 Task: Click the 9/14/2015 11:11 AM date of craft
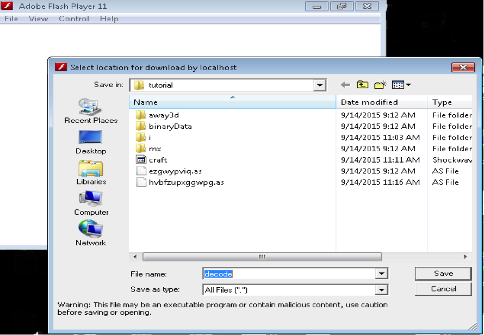pos(380,160)
